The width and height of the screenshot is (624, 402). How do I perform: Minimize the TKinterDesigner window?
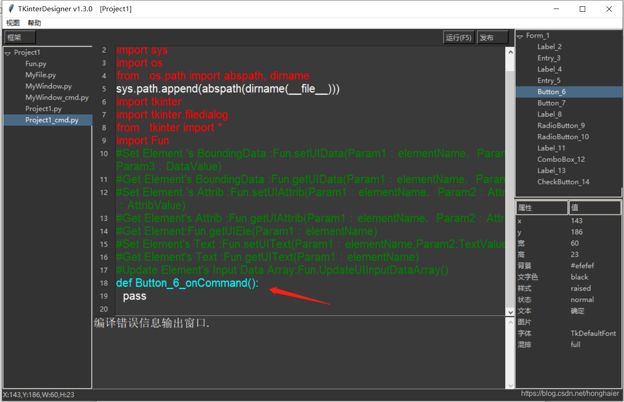(556, 9)
